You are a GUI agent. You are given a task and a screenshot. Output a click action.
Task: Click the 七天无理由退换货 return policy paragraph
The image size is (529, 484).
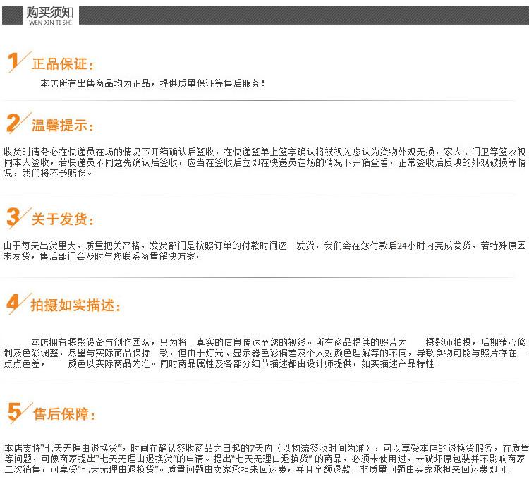coord(264,458)
